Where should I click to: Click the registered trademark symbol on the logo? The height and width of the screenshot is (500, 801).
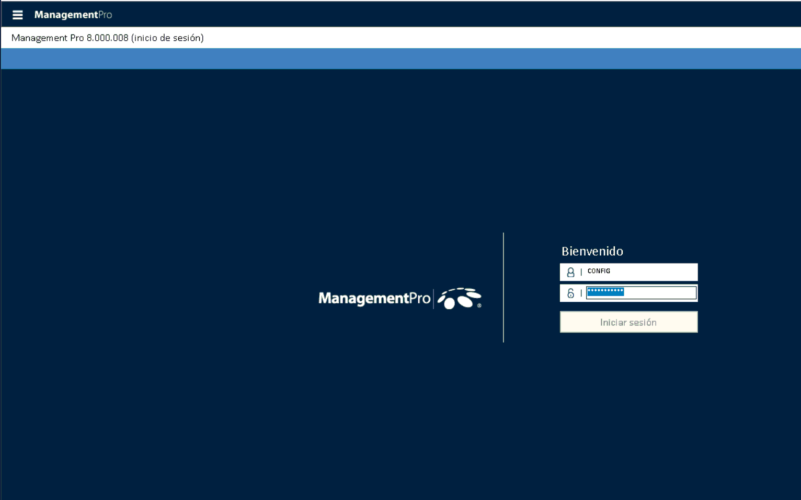point(479,305)
